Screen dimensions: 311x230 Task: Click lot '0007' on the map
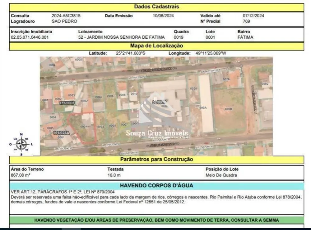(124, 124)
